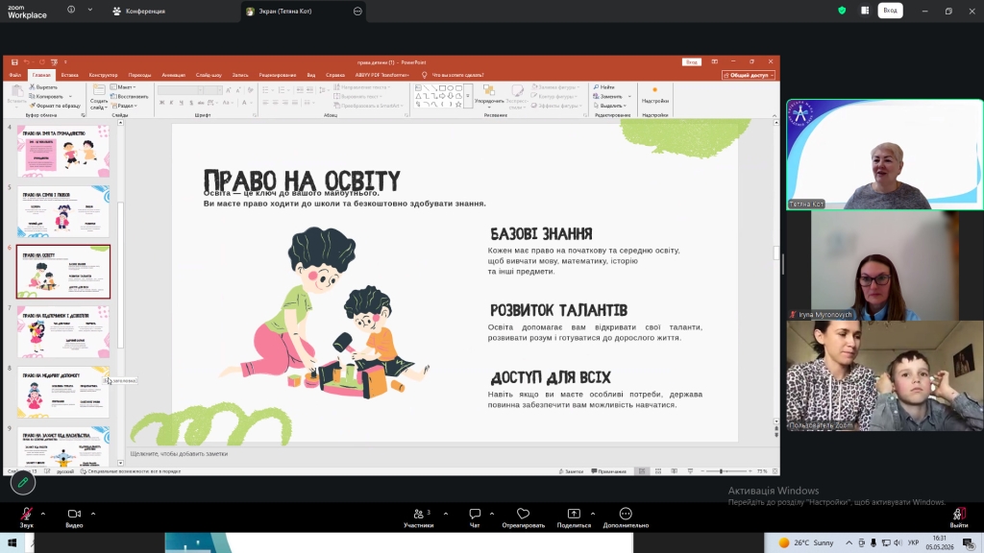The image size is (984, 553).
Task: Click the green security shield icon
Action: [x=842, y=11]
